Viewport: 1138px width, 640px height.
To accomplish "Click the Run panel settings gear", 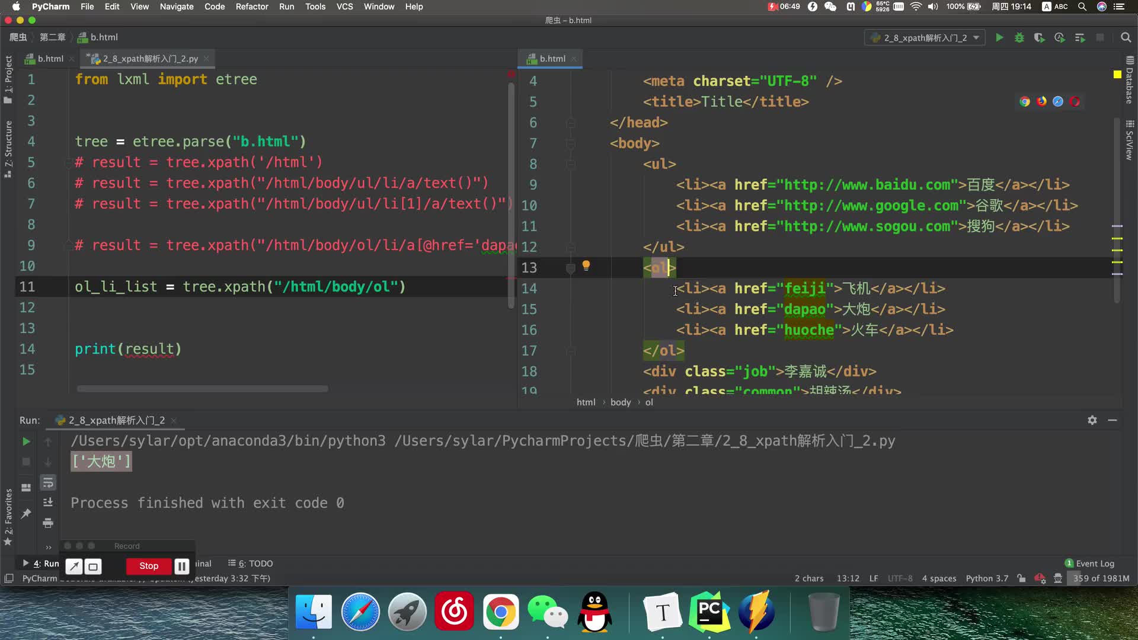I will (1092, 420).
